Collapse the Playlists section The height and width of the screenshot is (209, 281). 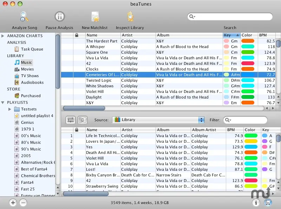(3, 102)
